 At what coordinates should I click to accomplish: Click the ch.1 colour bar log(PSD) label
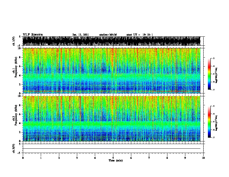coord(217,75)
